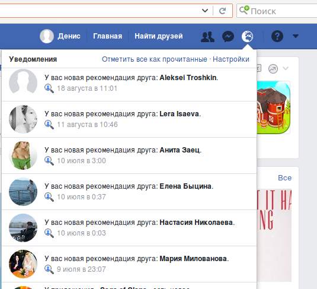The width and height of the screenshot is (317, 289).
Task: Click friend-search icon beside 9 июля в 23:07
Action: [49, 269]
